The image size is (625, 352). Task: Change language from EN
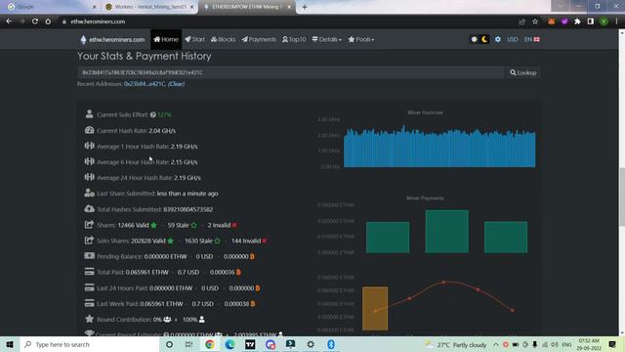point(531,39)
